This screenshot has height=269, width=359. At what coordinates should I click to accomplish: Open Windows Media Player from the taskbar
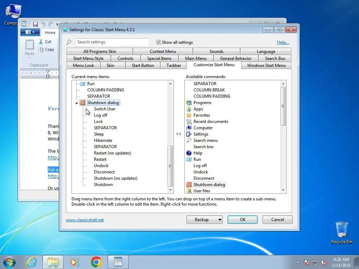74,262
